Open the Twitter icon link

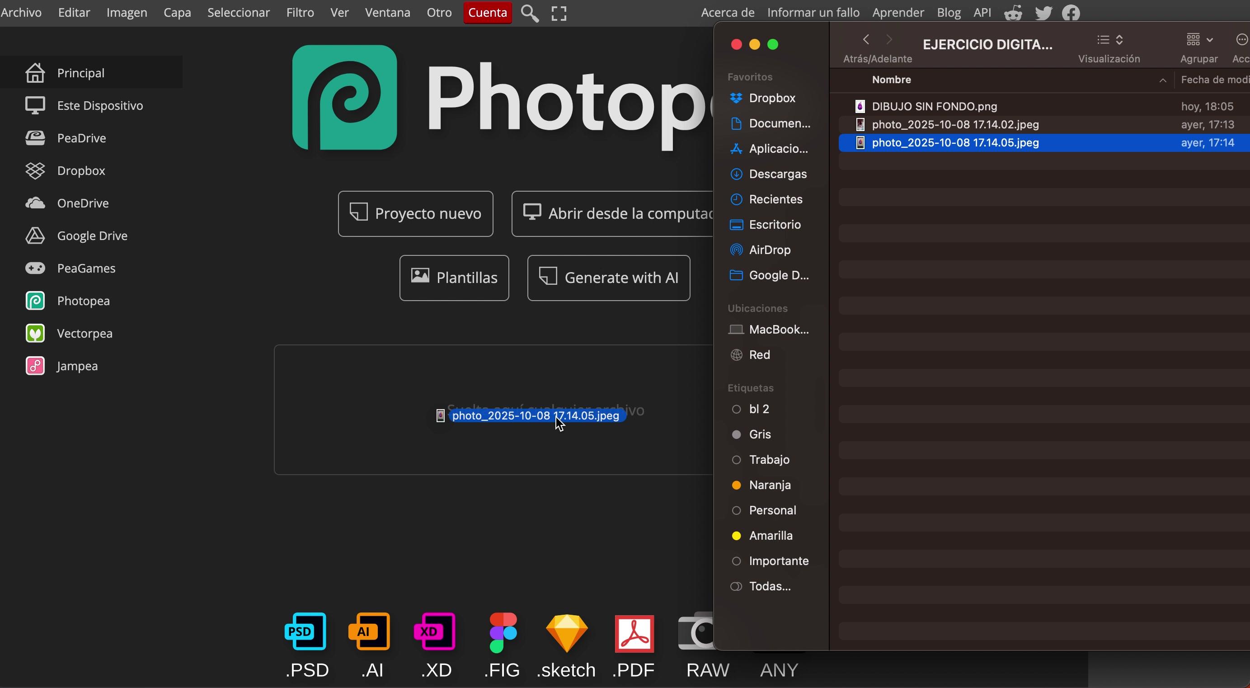tap(1043, 13)
